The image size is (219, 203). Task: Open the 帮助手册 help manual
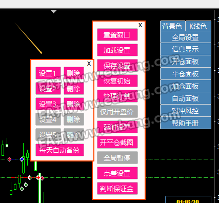coord(186,123)
